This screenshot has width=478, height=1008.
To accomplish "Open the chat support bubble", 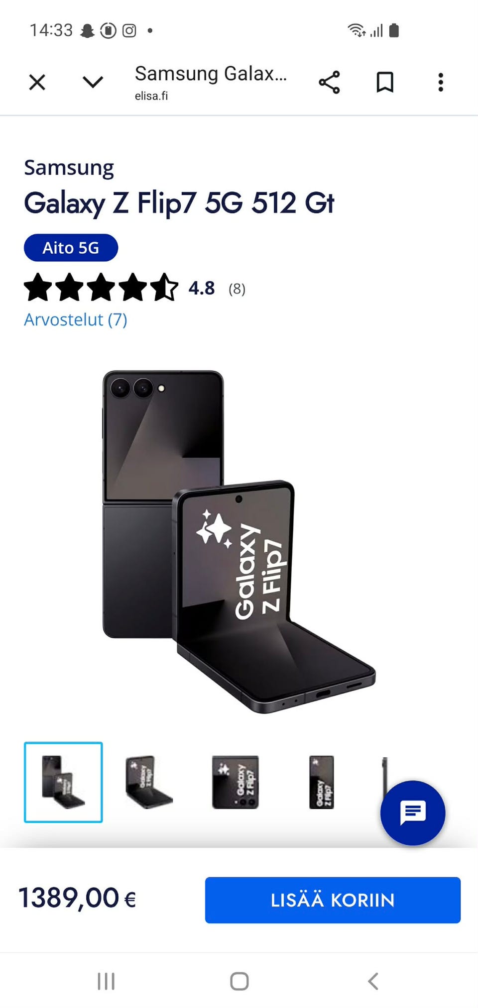I will pyautogui.click(x=413, y=812).
